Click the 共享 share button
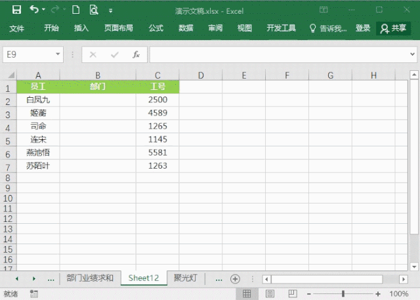Viewport: 420px width, 300px height. [x=393, y=28]
